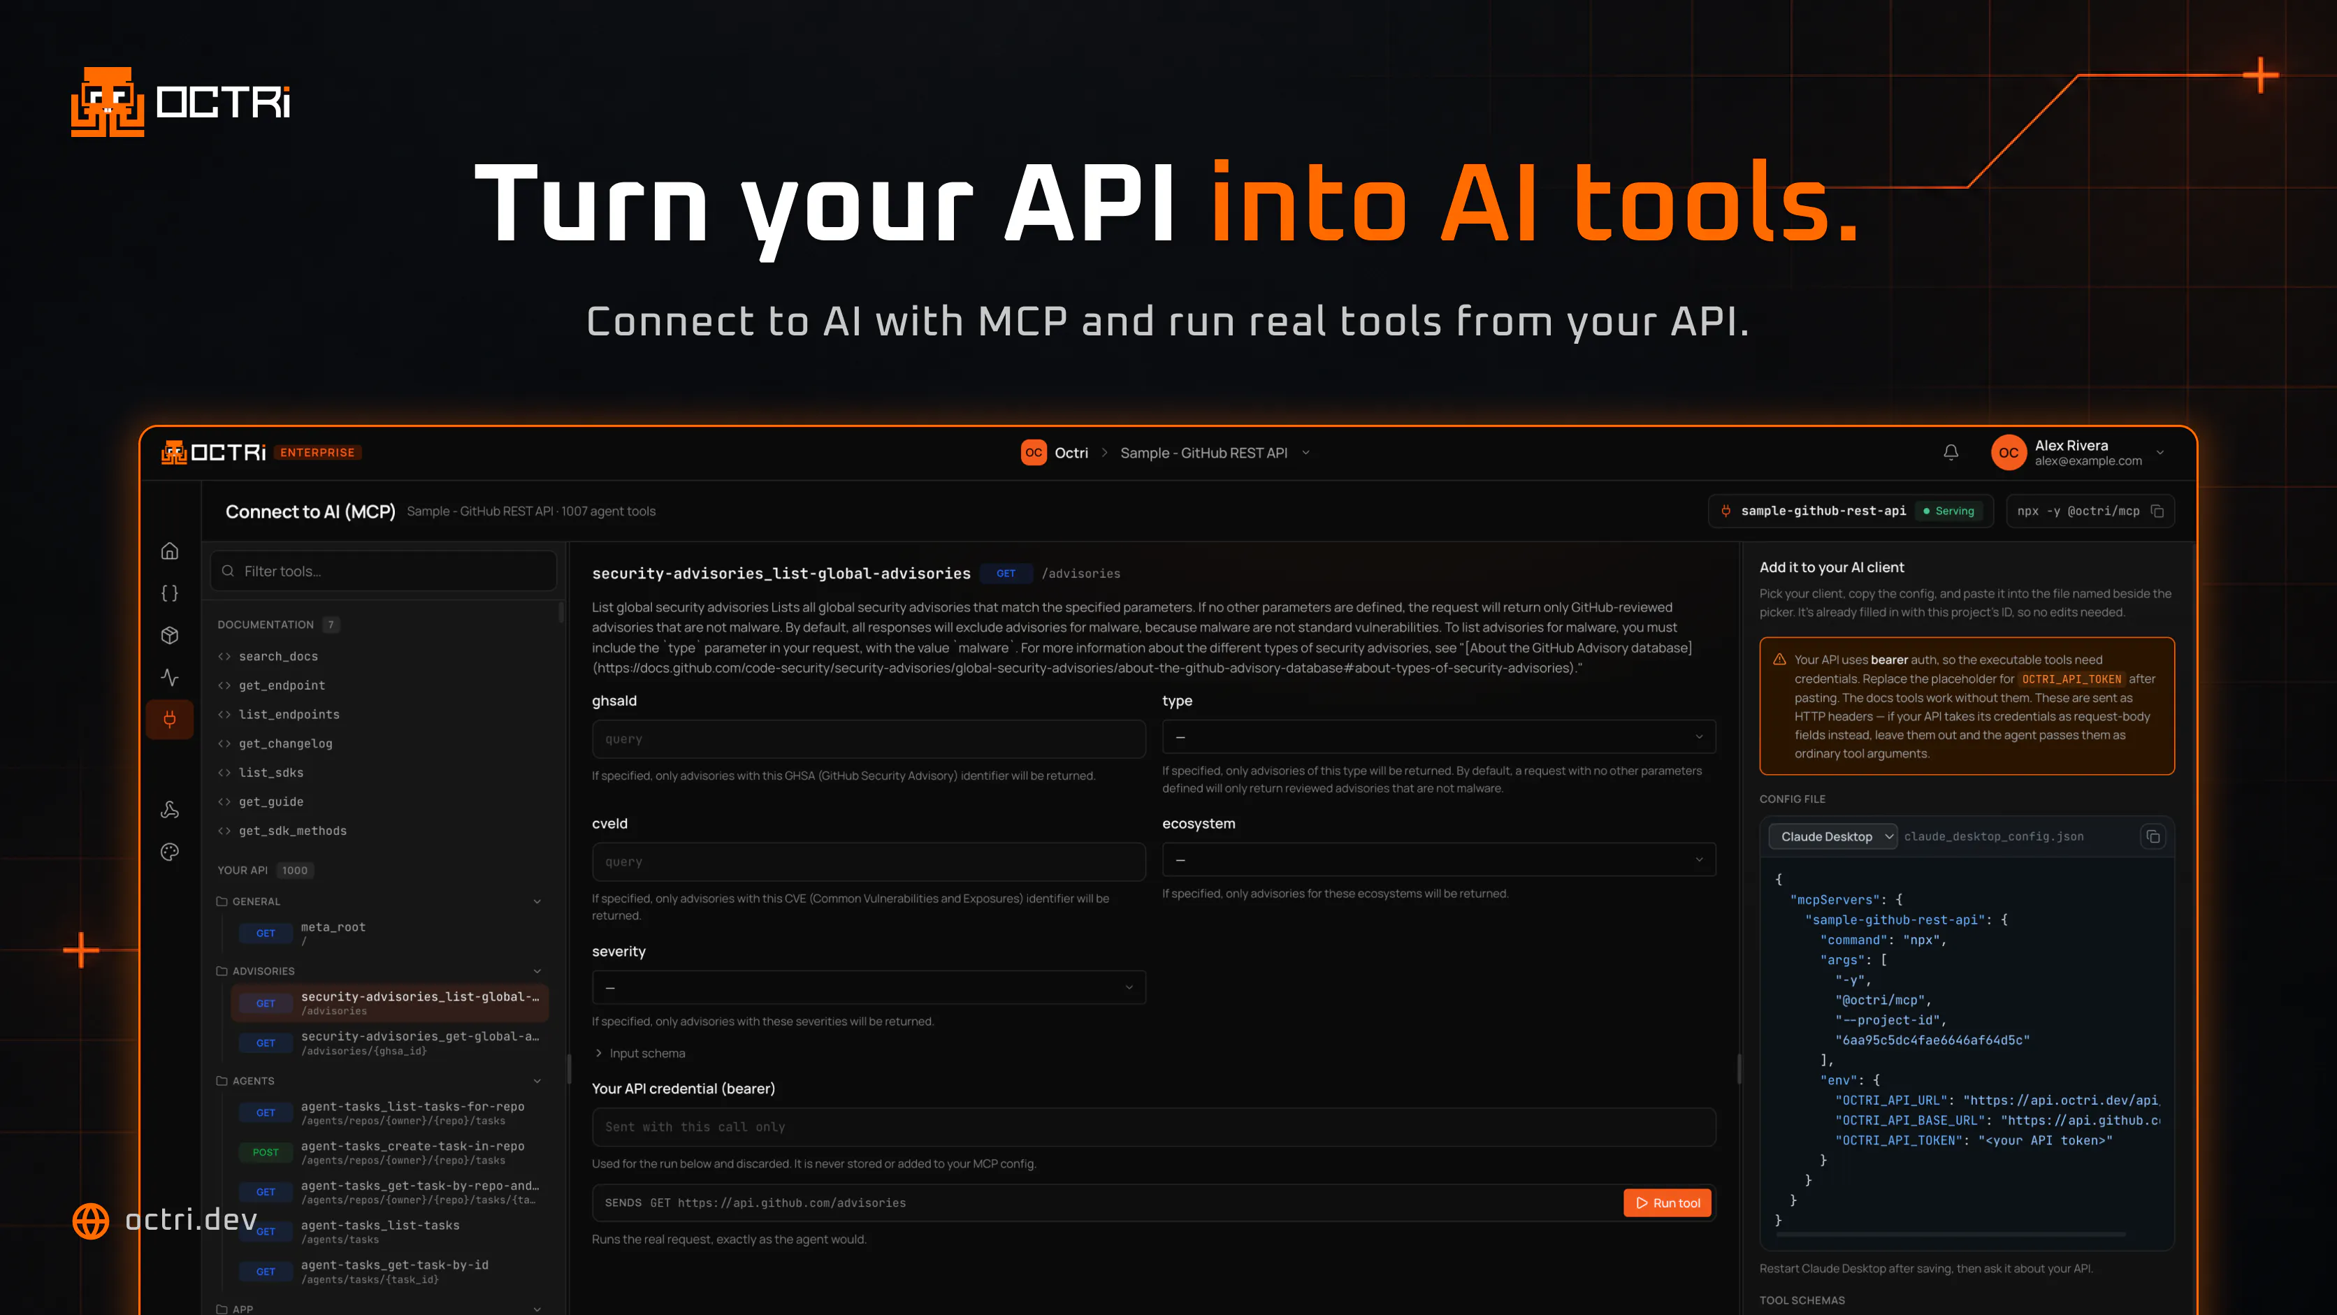Open the cube package sidebar icon

click(170, 635)
